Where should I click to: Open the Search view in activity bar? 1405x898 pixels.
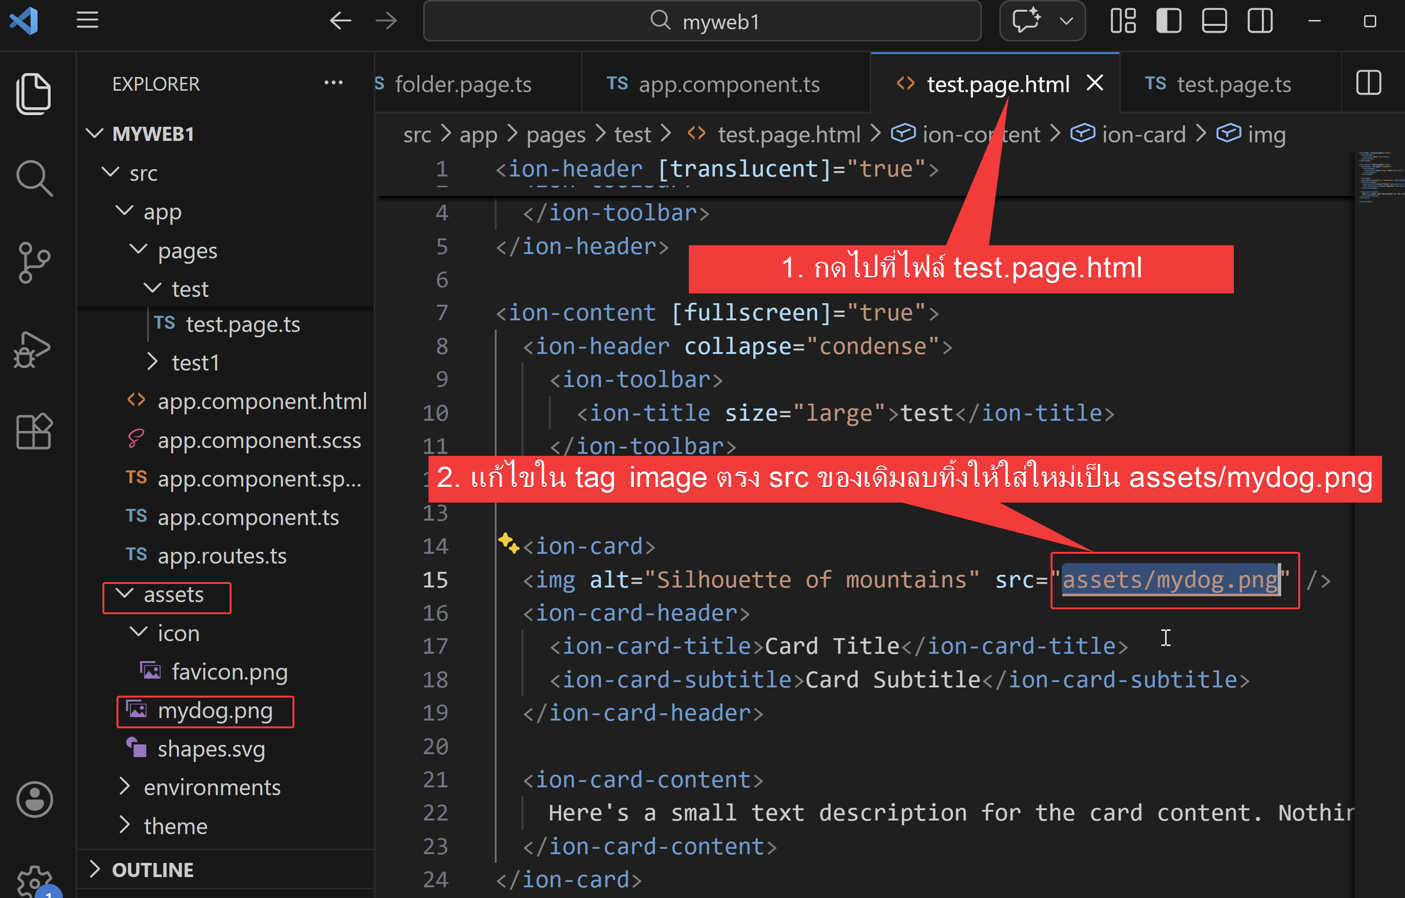pyautogui.click(x=33, y=178)
